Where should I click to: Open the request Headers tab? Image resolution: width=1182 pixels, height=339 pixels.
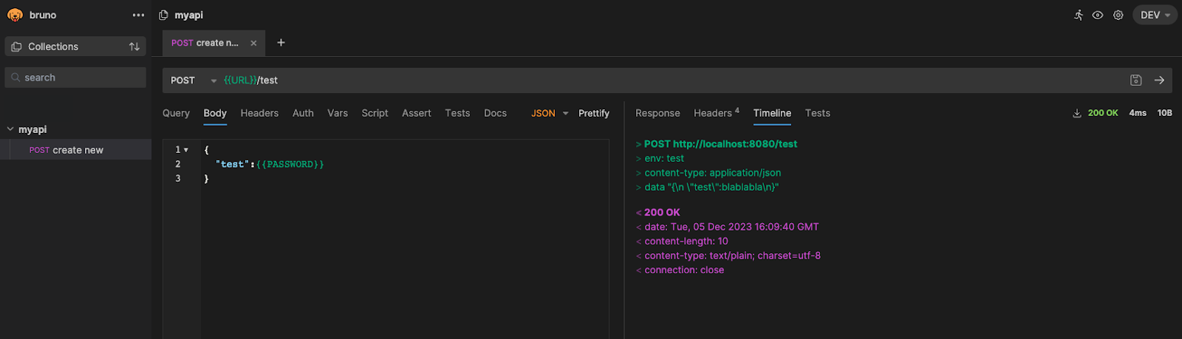tap(259, 113)
